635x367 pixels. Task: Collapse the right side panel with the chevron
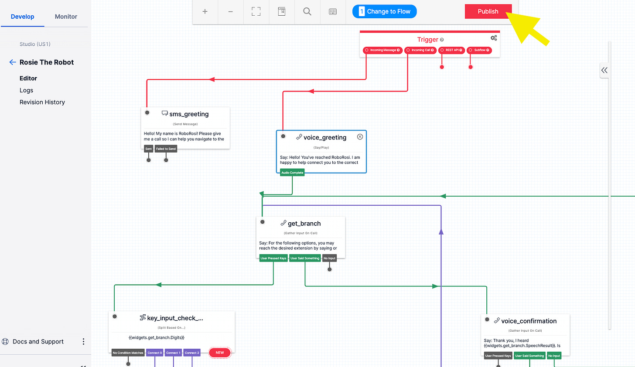604,70
